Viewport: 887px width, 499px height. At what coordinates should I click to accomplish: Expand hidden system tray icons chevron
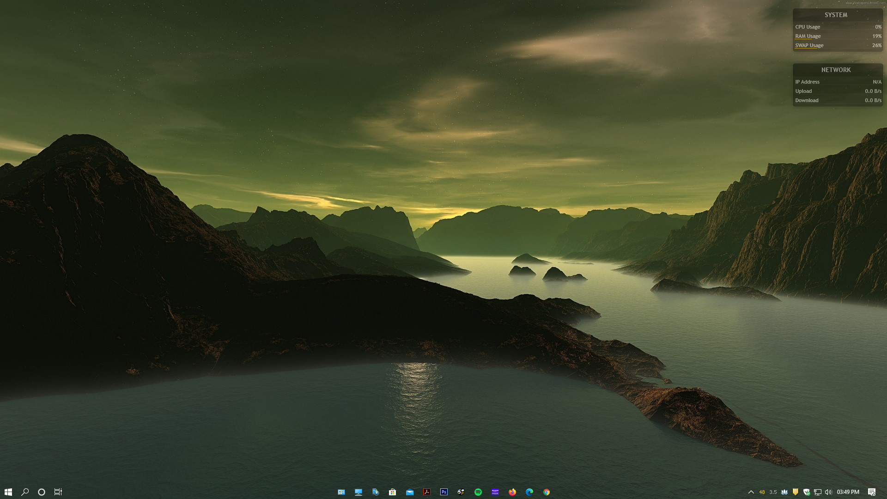pyautogui.click(x=751, y=492)
